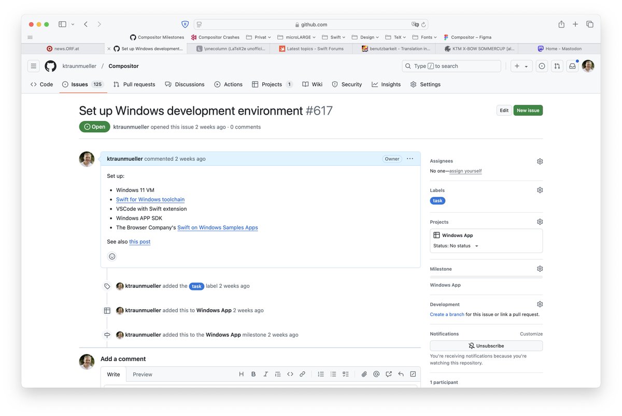This screenshot has width=622, height=416.
Task: Open Compositor Milestones bookmark
Action: coord(157,37)
